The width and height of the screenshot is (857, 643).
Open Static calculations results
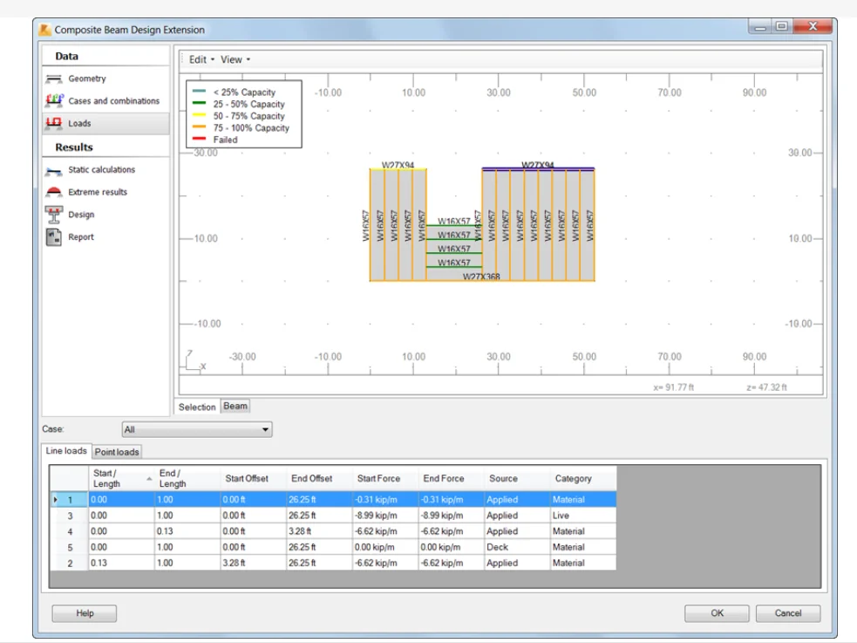[101, 170]
